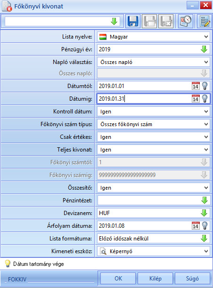
Task: Click the blue floppy save icon
Action: (x=133, y=21)
